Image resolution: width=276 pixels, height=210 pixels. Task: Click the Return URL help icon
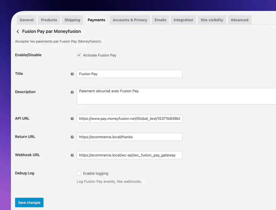click(x=72, y=137)
